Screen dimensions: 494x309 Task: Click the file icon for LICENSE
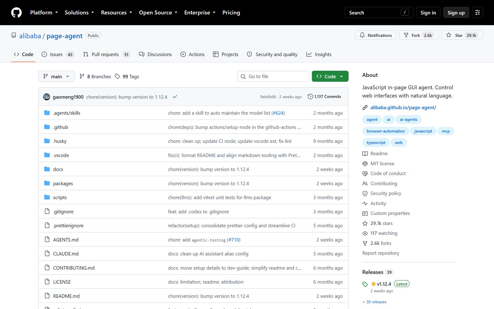tap(47, 282)
